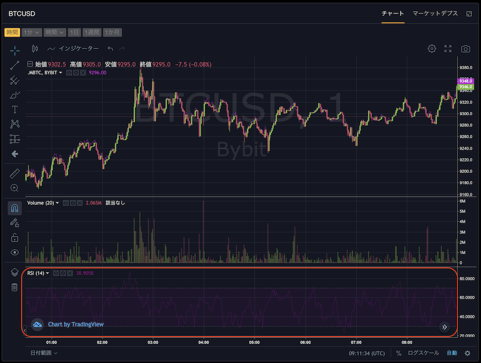Select the チャート tab
Image resolution: width=481 pixels, height=363 pixels.
click(392, 14)
